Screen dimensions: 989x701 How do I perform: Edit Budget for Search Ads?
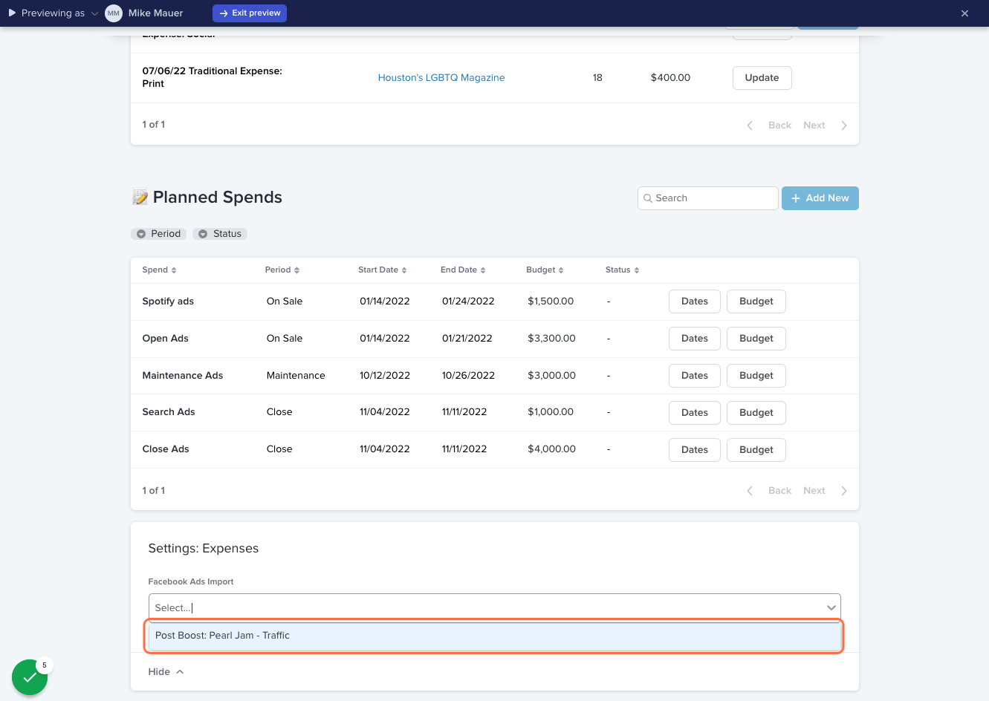756,413
